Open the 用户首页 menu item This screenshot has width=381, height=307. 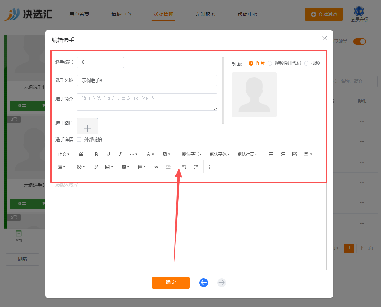(79, 14)
